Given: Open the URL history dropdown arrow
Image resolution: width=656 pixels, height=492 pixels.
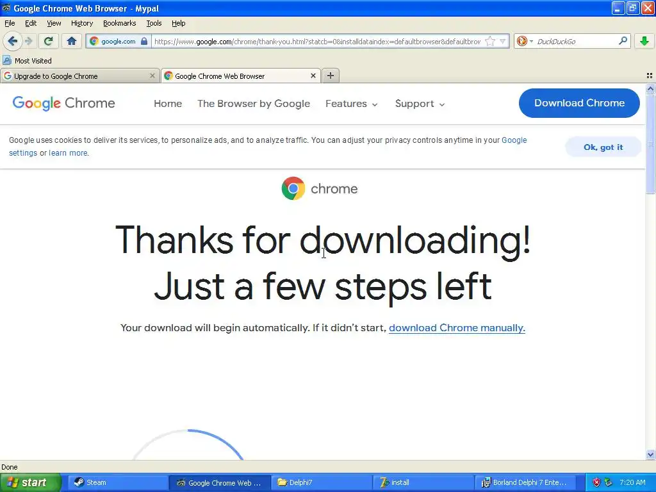Looking at the screenshot, I should tap(502, 41).
